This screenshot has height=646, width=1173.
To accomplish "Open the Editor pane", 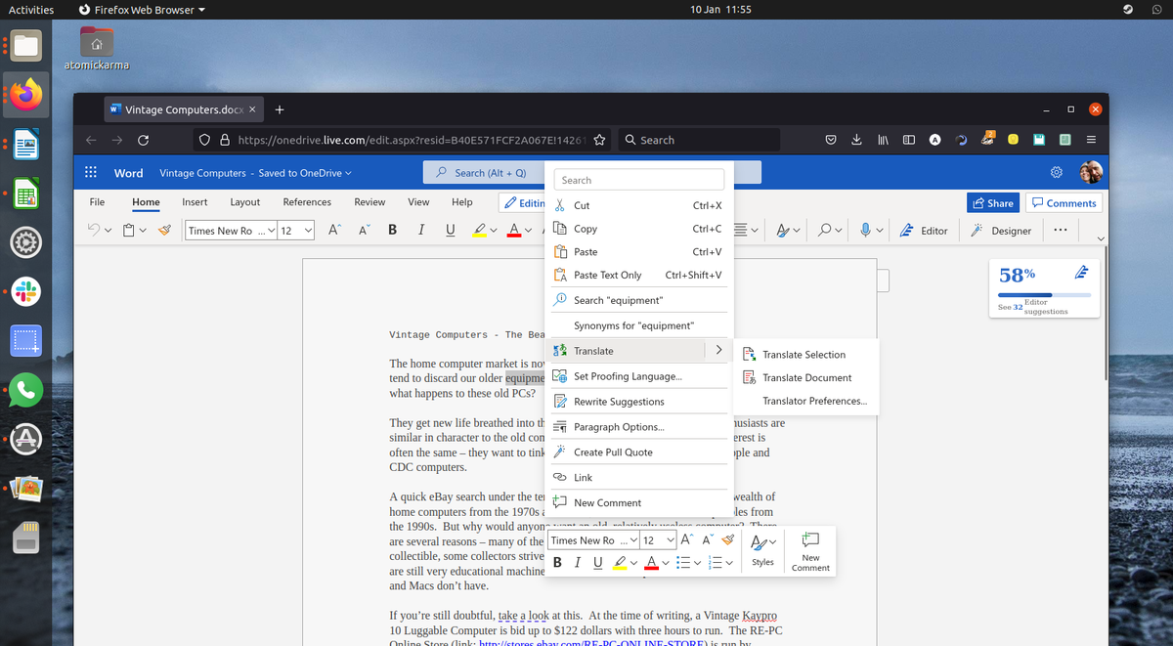I will [923, 230].
